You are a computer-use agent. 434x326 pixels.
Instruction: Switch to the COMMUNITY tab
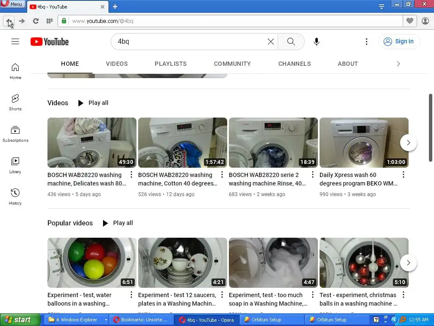[232, 64]
